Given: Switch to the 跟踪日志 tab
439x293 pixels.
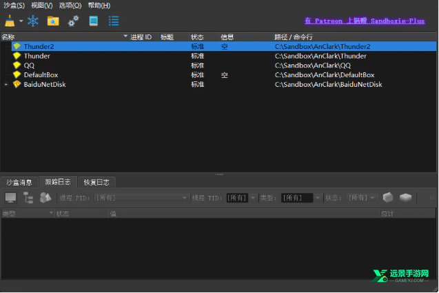Looking at the screenshot, I should (x=58, y=182).
